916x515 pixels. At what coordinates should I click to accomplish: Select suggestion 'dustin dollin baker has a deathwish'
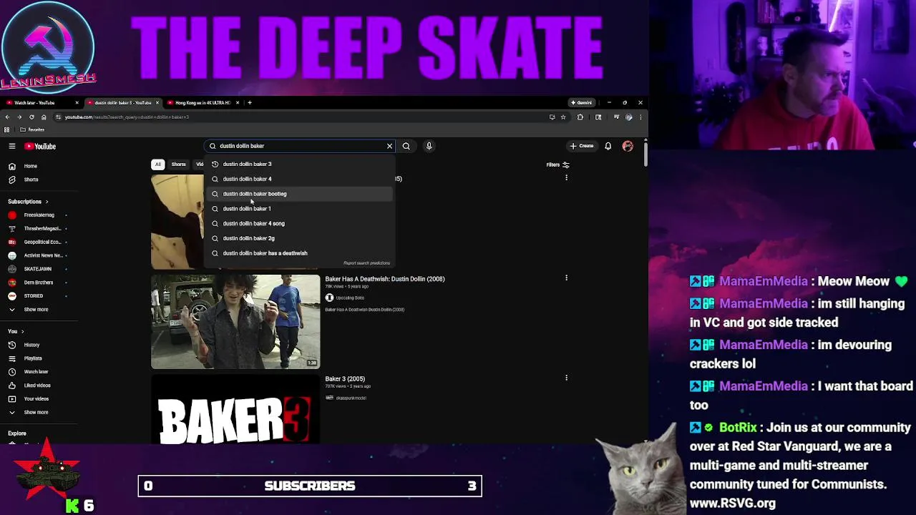pos(299,253)
